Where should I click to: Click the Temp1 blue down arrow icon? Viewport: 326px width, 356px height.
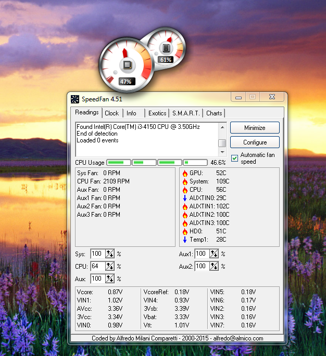185,240
